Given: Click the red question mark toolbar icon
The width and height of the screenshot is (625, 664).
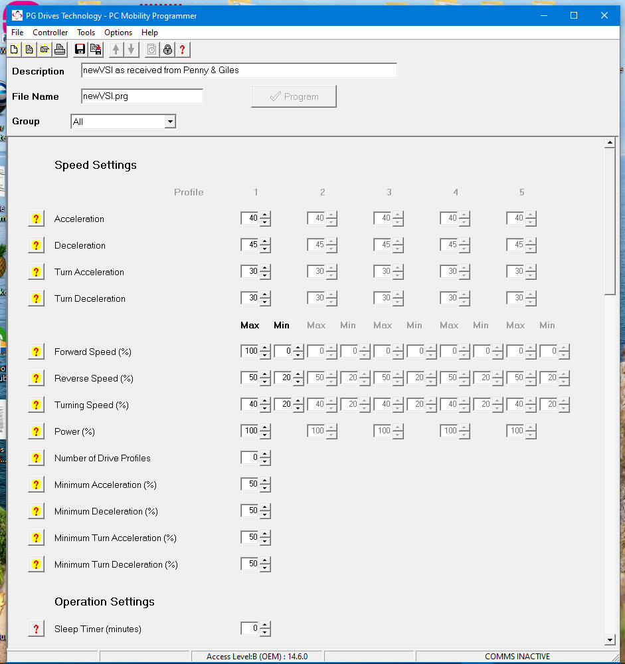Looking at the screenshot, I should click(182, 49).
